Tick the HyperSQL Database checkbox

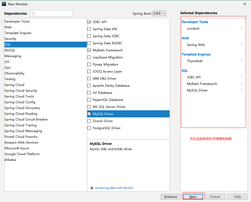click(89, 100)
